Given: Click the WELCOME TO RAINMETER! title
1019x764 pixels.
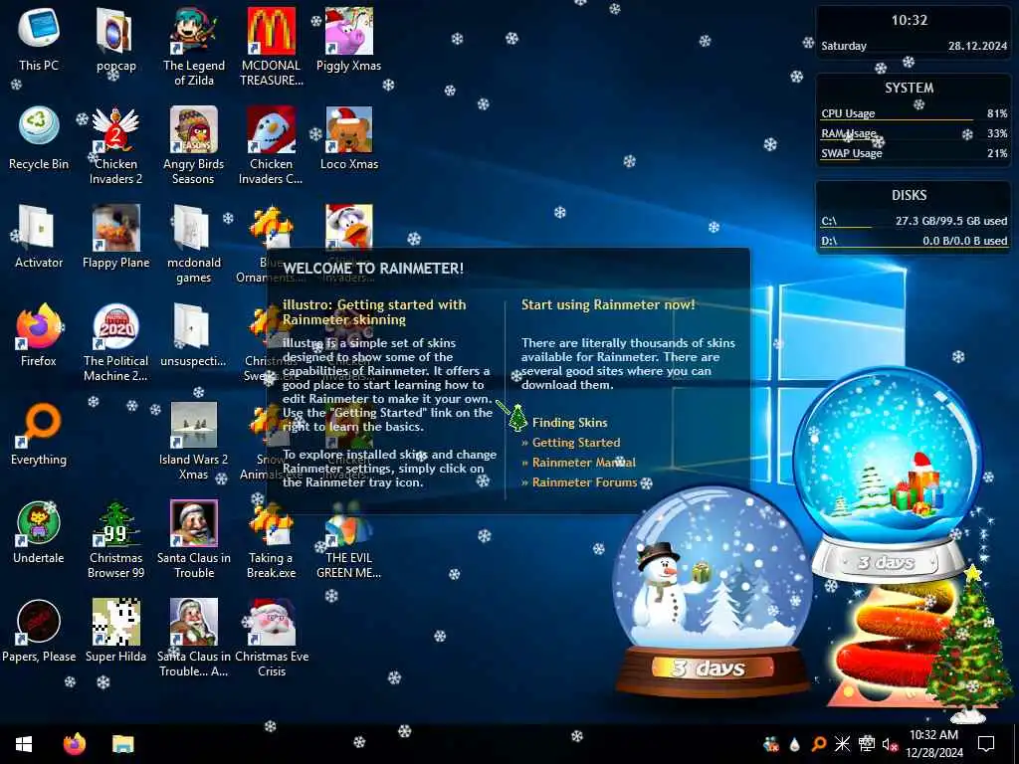Looking at the screenshot, I should [x=373, y=269].
